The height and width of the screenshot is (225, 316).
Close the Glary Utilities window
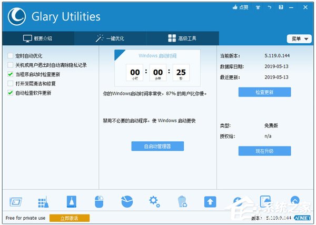(x=305, y=7)
